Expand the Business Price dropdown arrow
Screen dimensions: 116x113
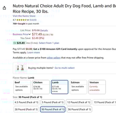(29, 34)
